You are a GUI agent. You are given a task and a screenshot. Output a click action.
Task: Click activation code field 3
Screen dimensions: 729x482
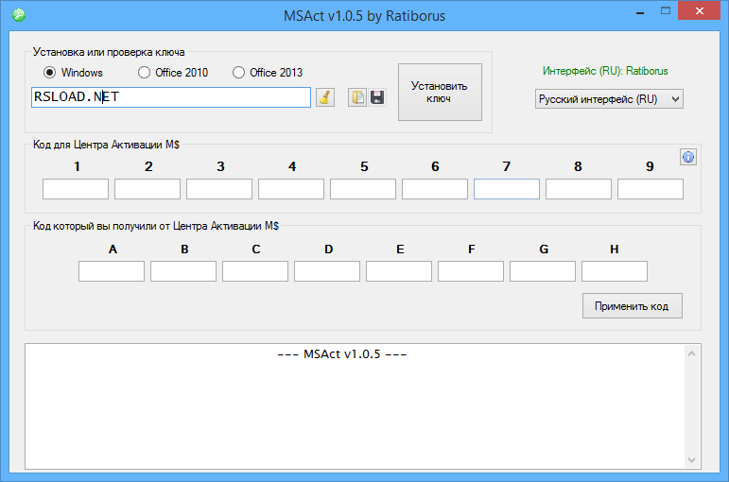click(x=219, y=189)
